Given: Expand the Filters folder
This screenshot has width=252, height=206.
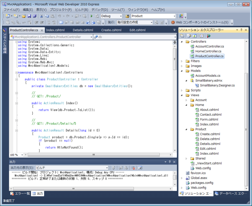Looking at the screenshot, I should (182, 61).
